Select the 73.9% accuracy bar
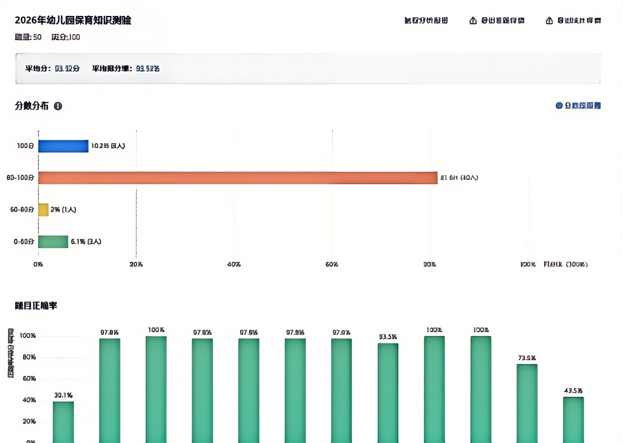 (x=527, y=403)
